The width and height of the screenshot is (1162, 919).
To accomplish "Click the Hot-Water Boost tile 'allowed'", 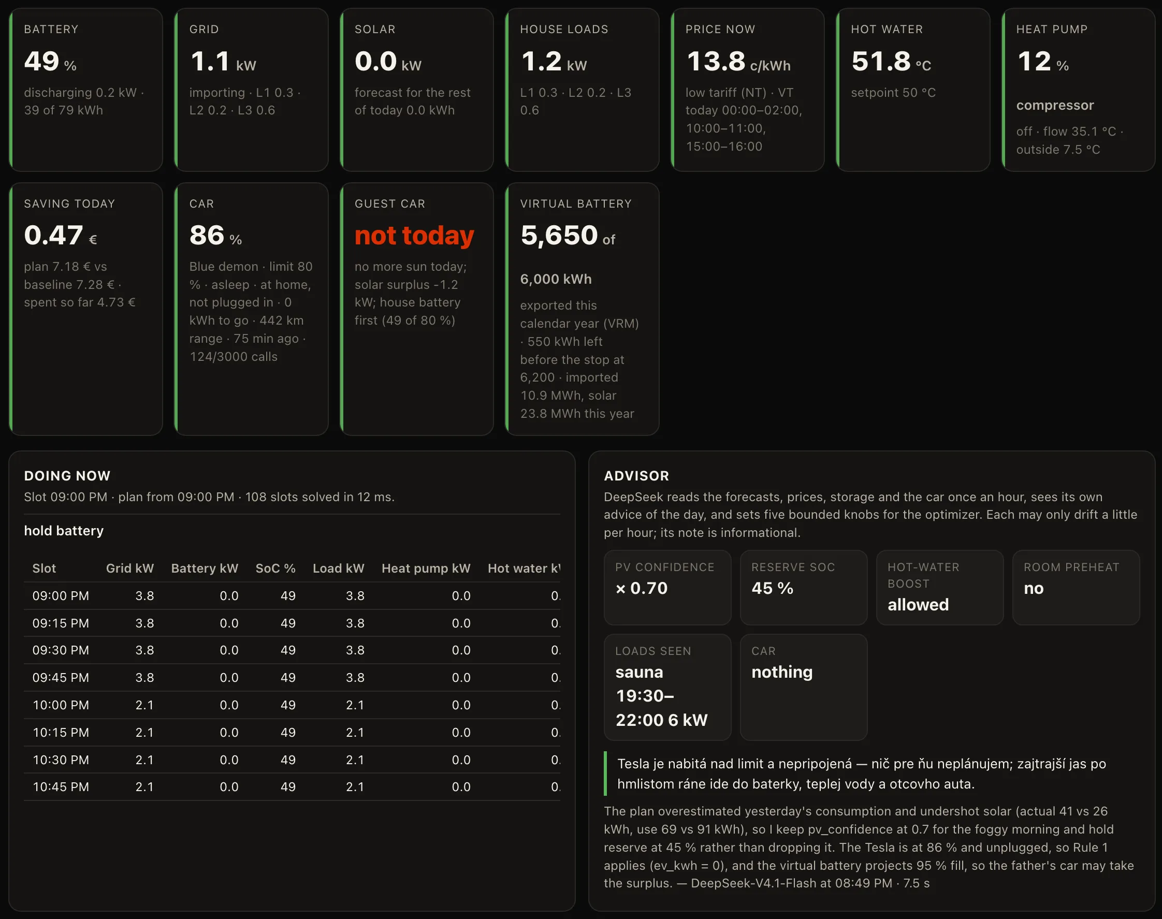I will (940, 588).
